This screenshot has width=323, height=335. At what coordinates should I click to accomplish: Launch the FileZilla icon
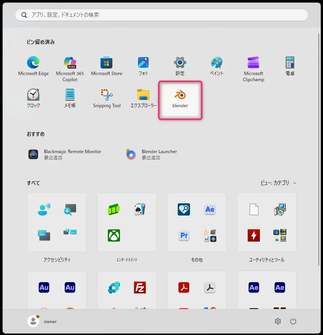tap(140, 288)
